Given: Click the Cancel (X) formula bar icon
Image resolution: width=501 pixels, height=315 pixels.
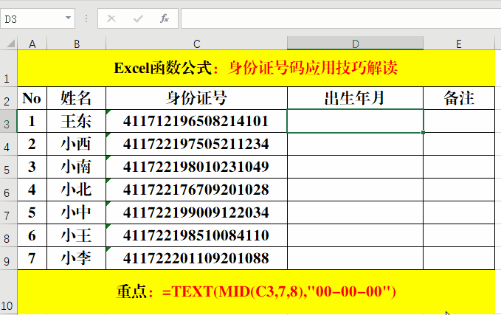Looking at the screenshot, I should point(111,19).
